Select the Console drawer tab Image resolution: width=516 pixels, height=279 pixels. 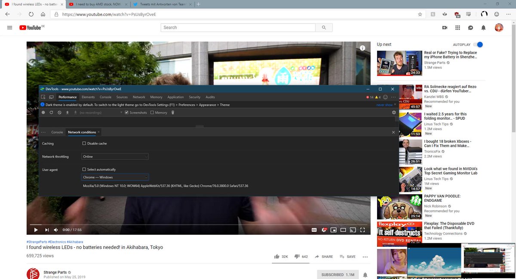click(57, 132)
